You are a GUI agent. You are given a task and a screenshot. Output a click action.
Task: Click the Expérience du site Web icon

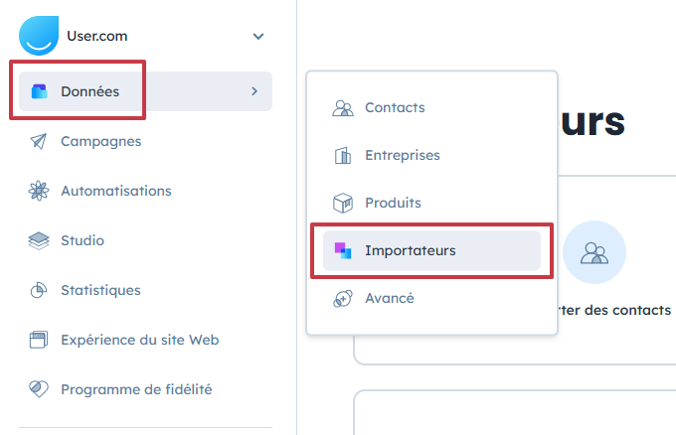(39, 340)
